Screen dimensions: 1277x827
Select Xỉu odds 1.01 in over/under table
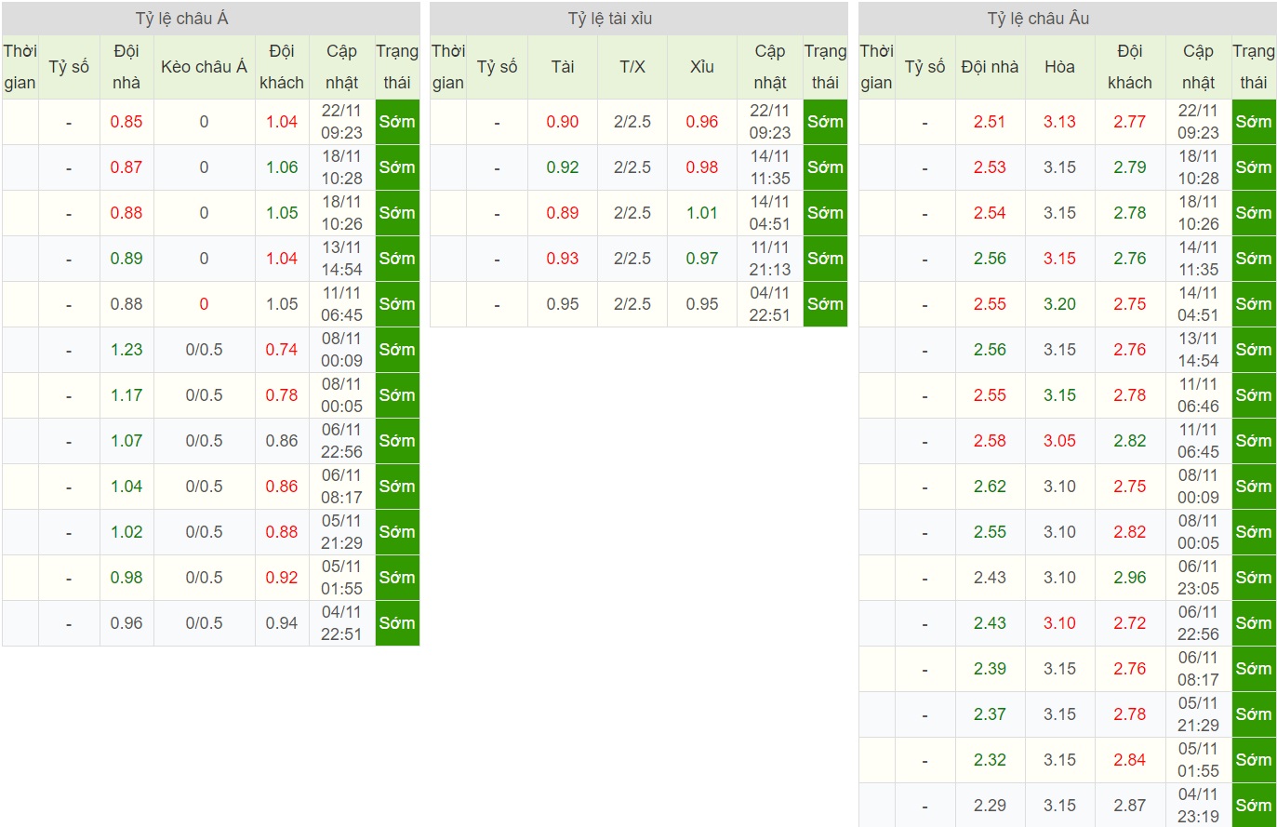pos(702,213)
